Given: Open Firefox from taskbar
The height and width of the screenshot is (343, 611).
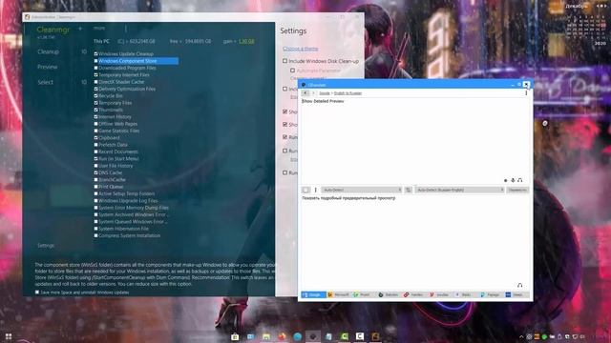Looking at the screenshot, I should (x=282, y=336).
